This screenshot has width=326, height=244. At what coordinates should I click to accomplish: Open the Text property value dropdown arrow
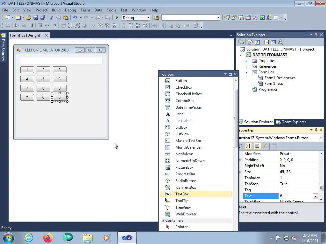click(x=315, y=196)
